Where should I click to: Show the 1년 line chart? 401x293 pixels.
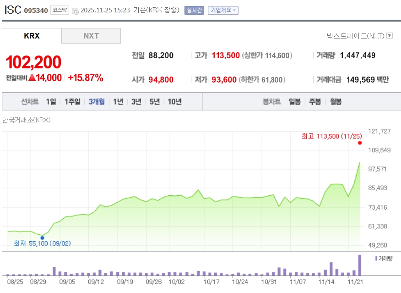point(118,102)
